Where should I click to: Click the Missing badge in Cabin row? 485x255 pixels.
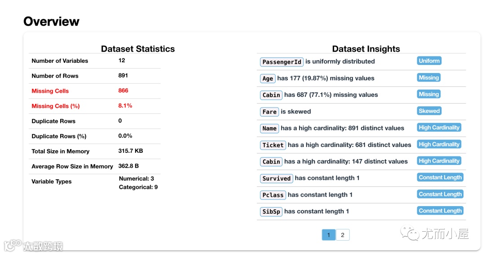(x=429, y=94)
